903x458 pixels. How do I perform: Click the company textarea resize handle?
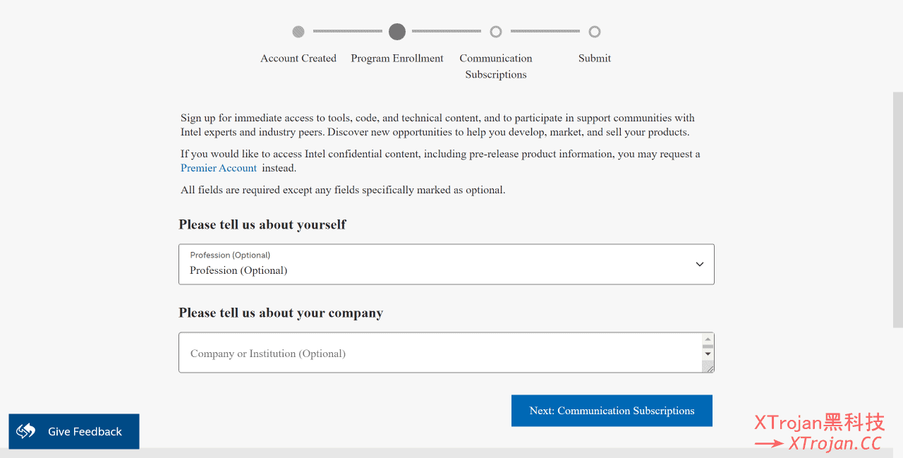708,366
